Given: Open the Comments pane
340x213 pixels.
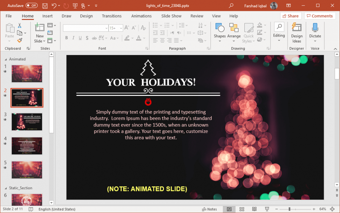Looking at the screenshot, I should (x=319, y=16).
